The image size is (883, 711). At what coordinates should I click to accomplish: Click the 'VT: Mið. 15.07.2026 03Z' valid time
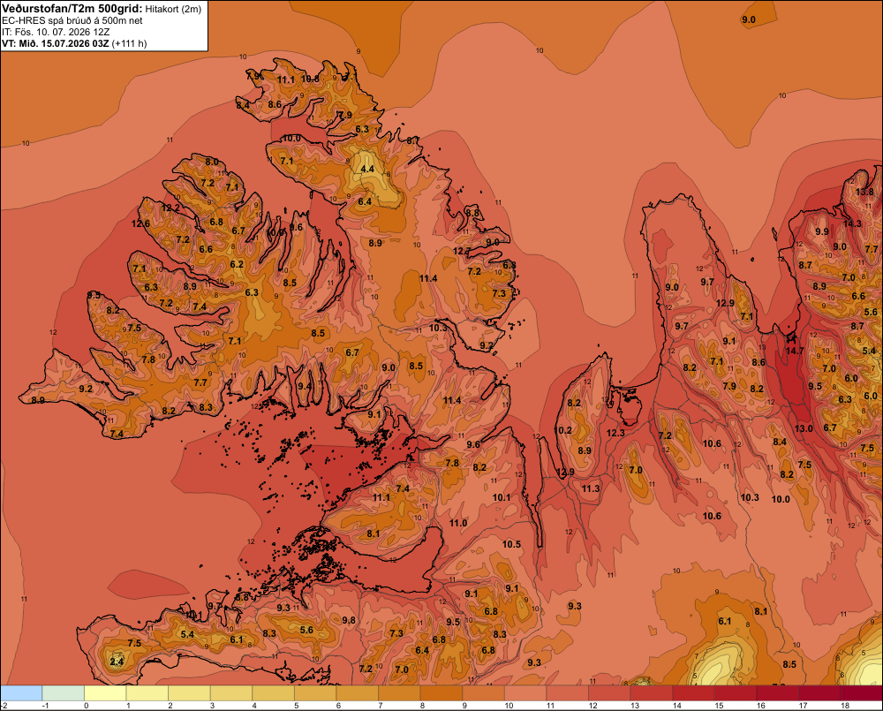point(55,43)
